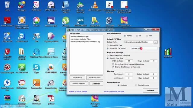Select the JPEGtoPDF desktop icon
Image resolution: width=193 pixels, height=108 pixels.
point(168,53)
